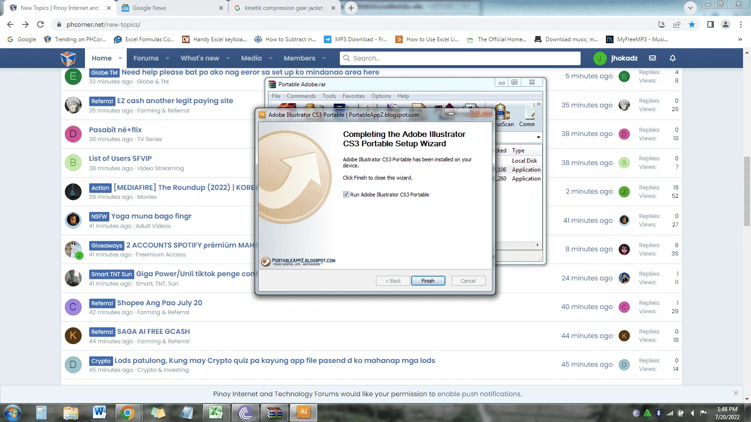Image resolution: width=751 pixels, height=422 pixels.
Task: Go forward in Chrome
Action: (25, 24)
